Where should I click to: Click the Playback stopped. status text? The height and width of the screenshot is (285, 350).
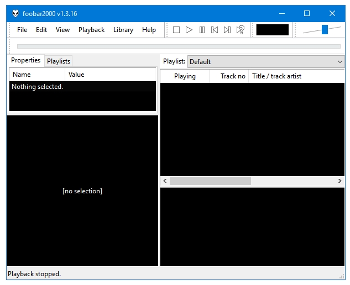pos(34,274)
